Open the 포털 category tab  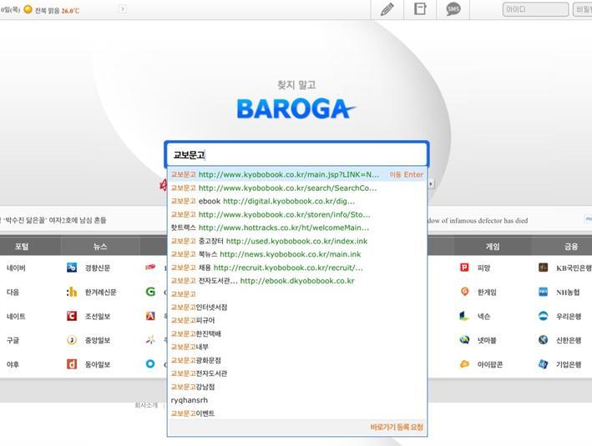[x=22, y=247]
